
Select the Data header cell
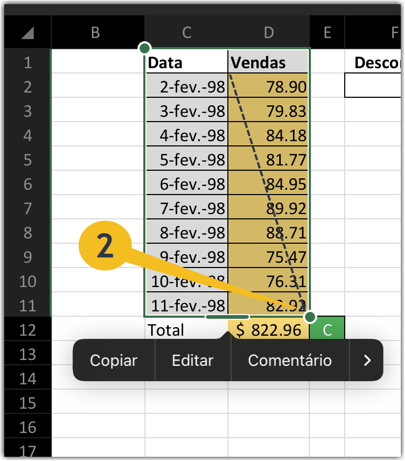coord(187,61)
